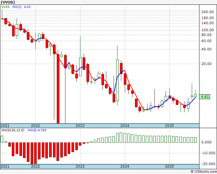Click the VVOS legend label
The image size is (217, 174).
pos(5,7)
